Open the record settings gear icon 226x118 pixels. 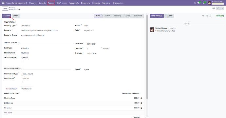coord(19,10)
